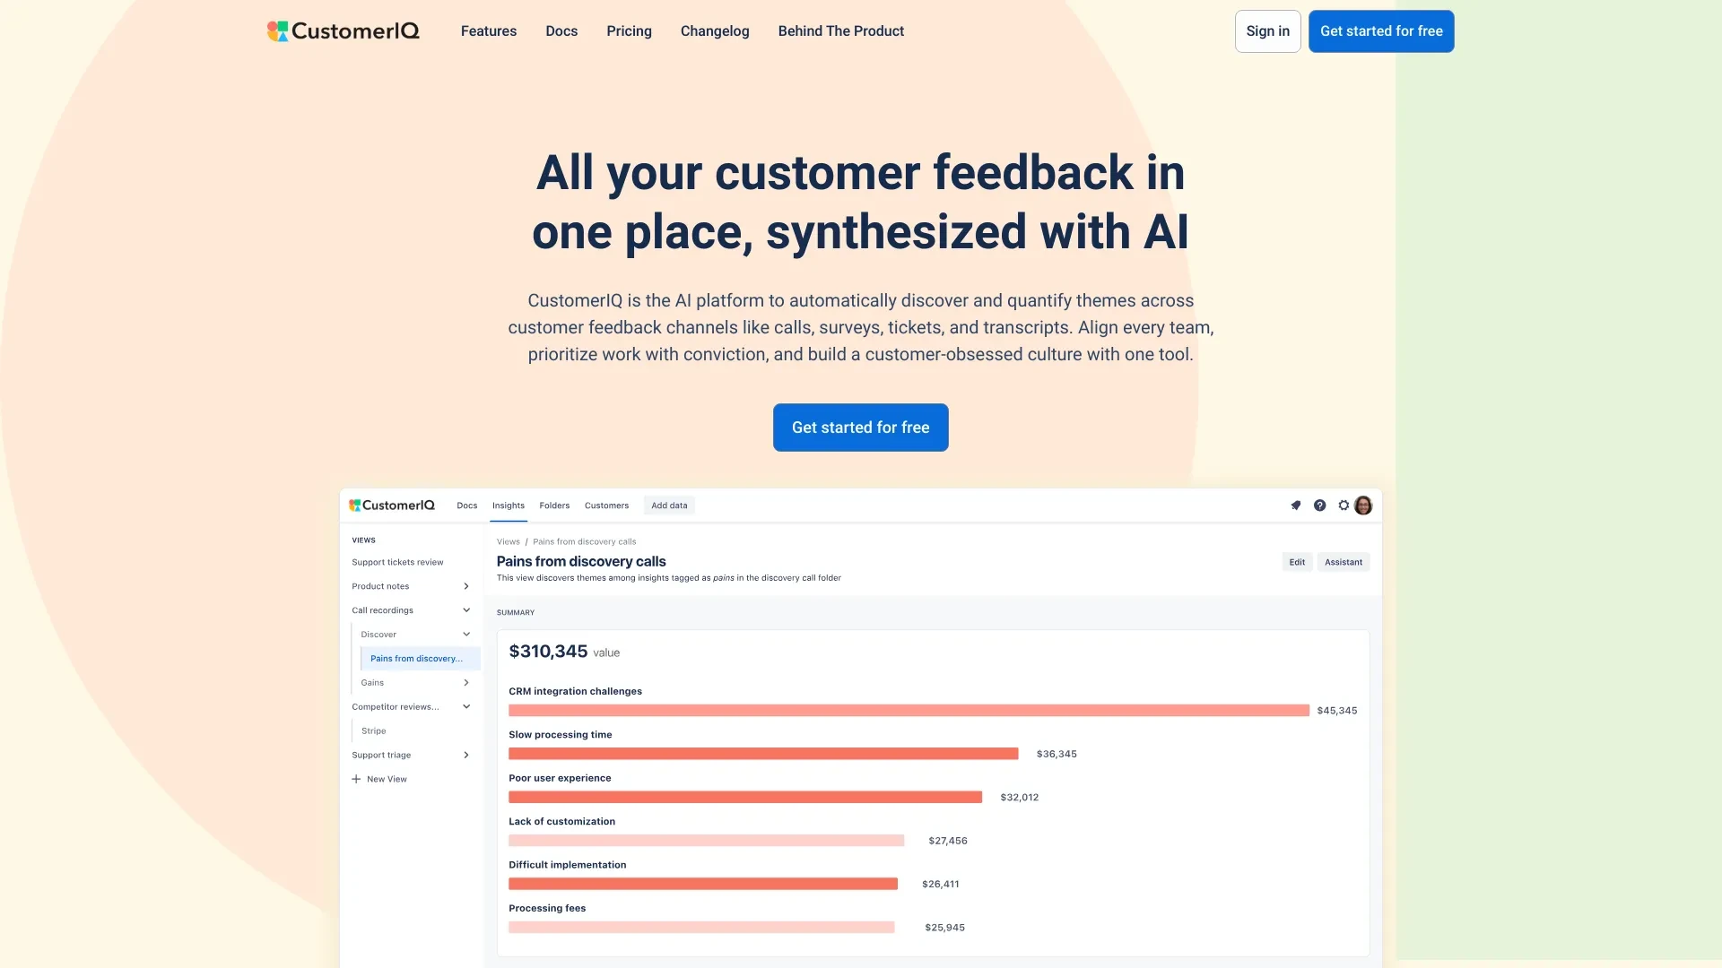
Task: Click the Edit button for this view
Action: (x=1296, y=561)
